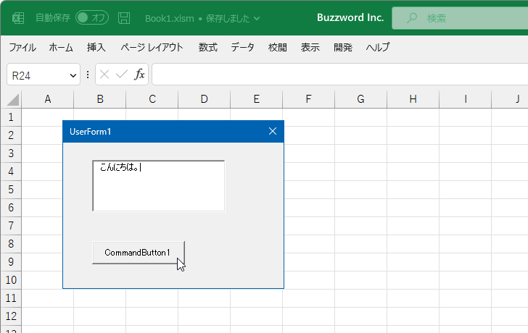This screenshot has width=528, height=333.
Task: Select column B header
Action: coord(100,99)
